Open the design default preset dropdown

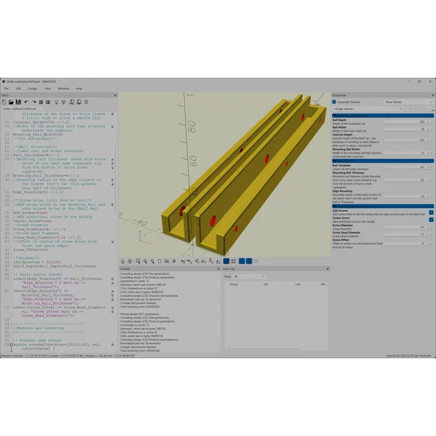coord(368,109)
